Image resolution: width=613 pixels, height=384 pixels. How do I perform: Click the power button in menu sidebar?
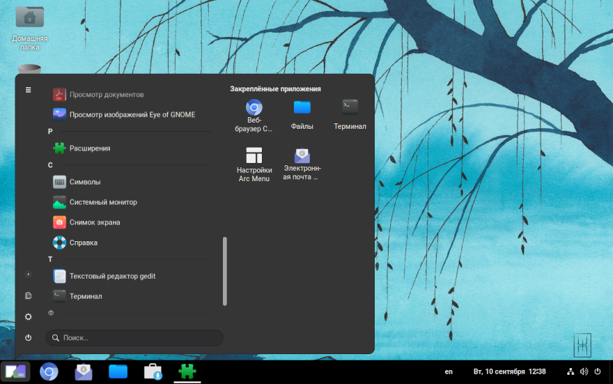pyautogui.click(x=28, y=337)
